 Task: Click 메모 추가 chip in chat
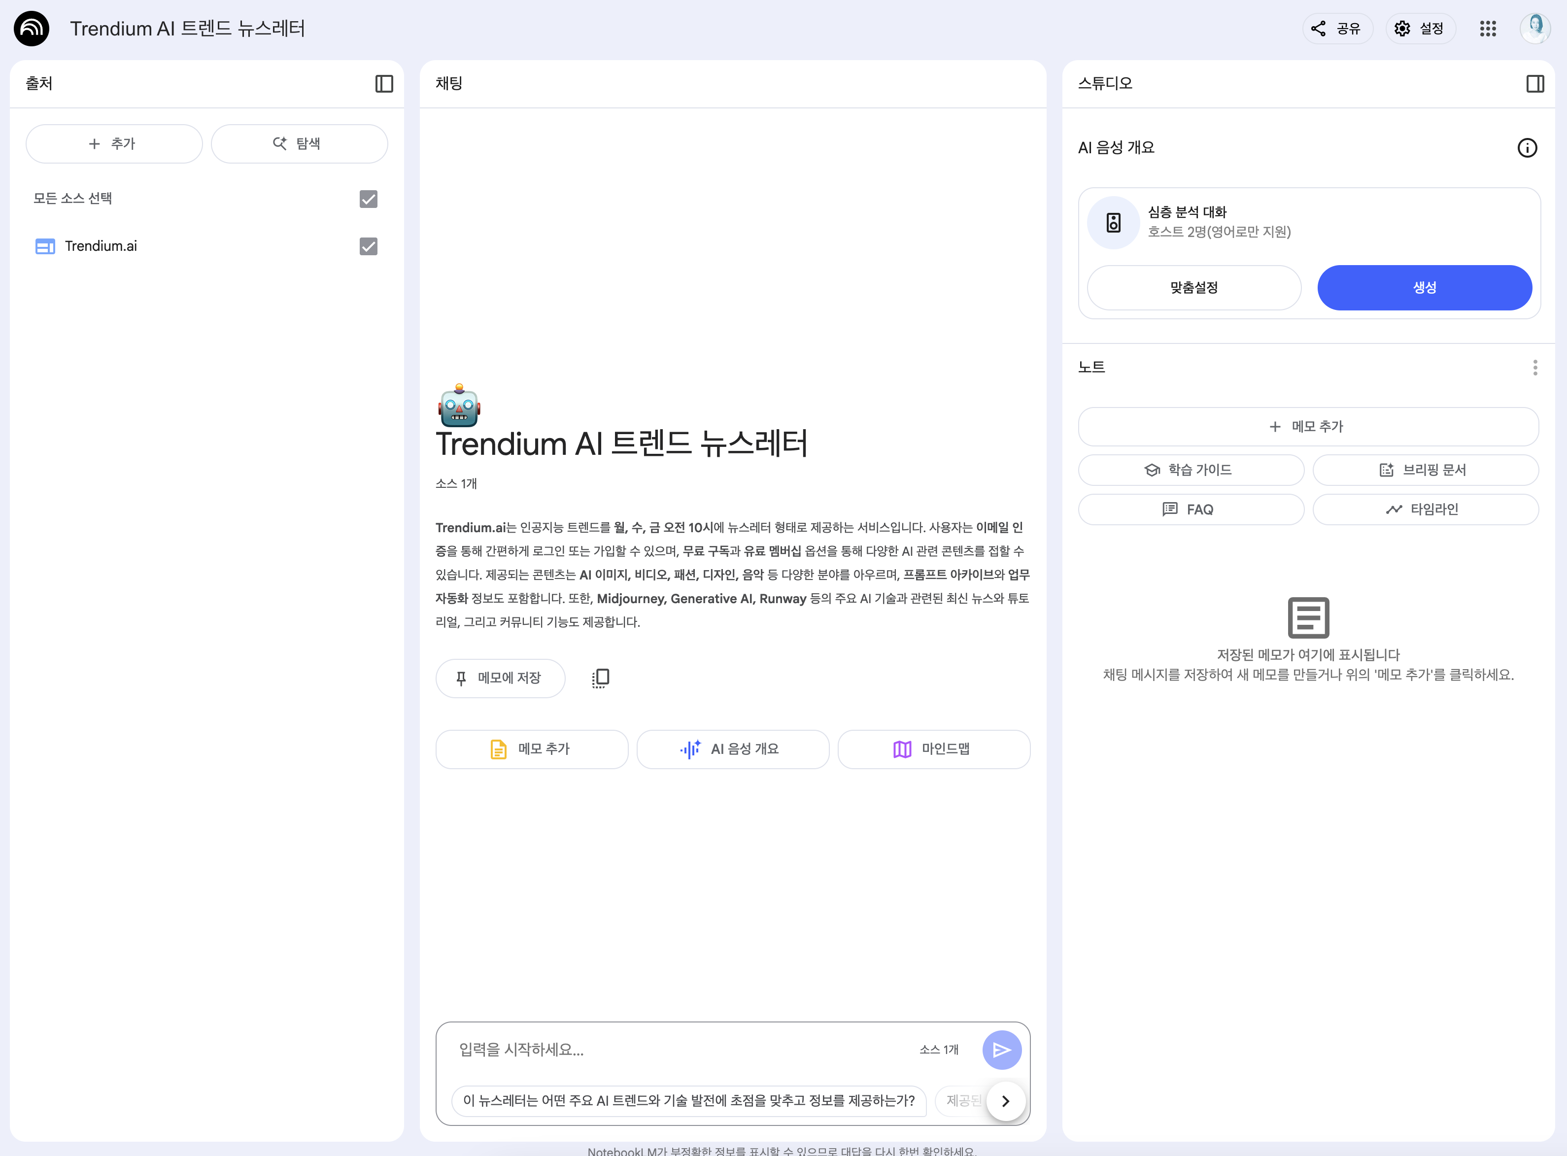click(532, 749)
